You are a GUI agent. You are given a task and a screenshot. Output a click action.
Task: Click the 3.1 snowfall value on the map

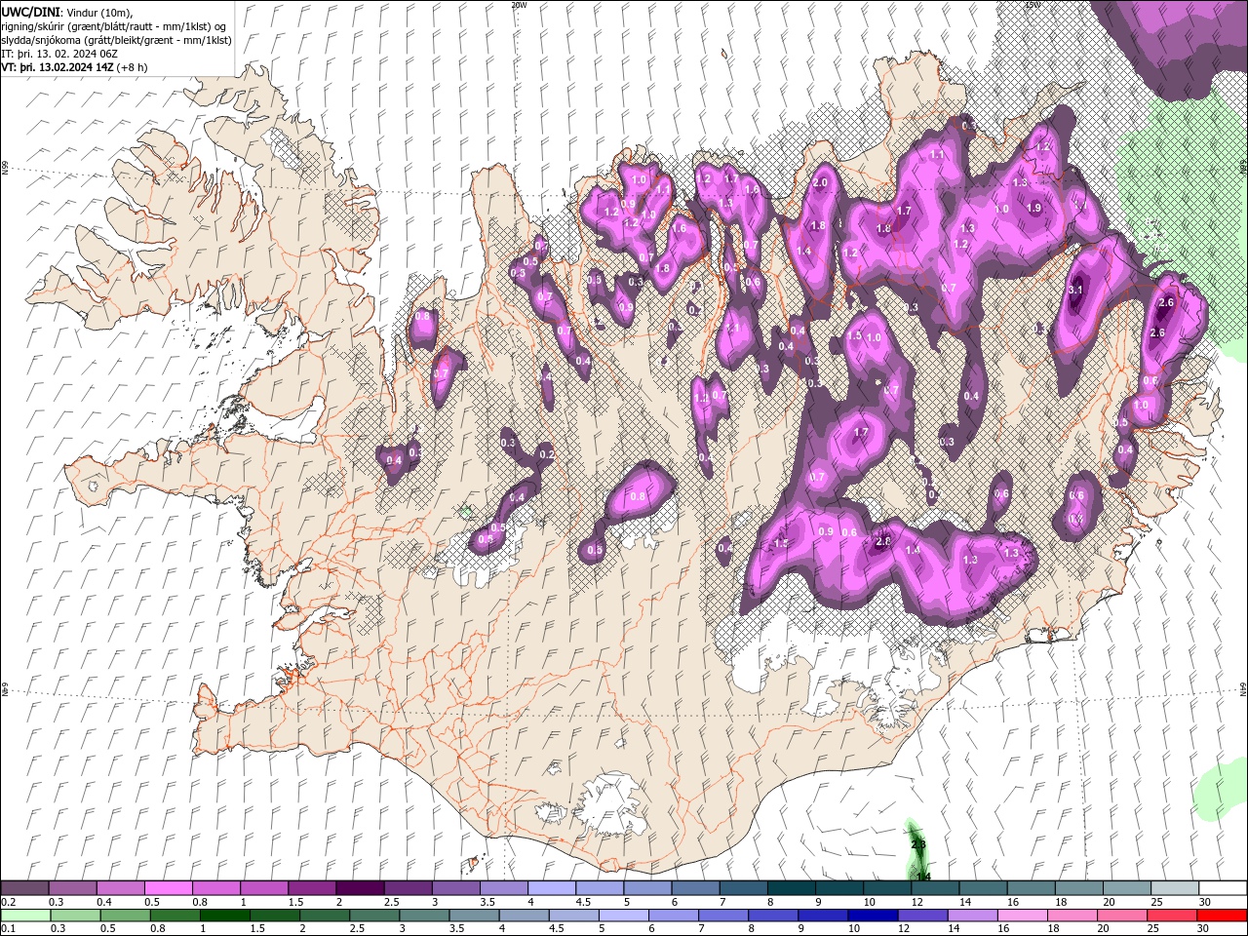pyautogui.click(x=1076, y=290)
